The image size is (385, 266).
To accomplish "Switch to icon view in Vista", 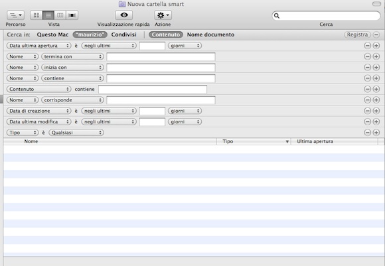I will click(37, 15).
